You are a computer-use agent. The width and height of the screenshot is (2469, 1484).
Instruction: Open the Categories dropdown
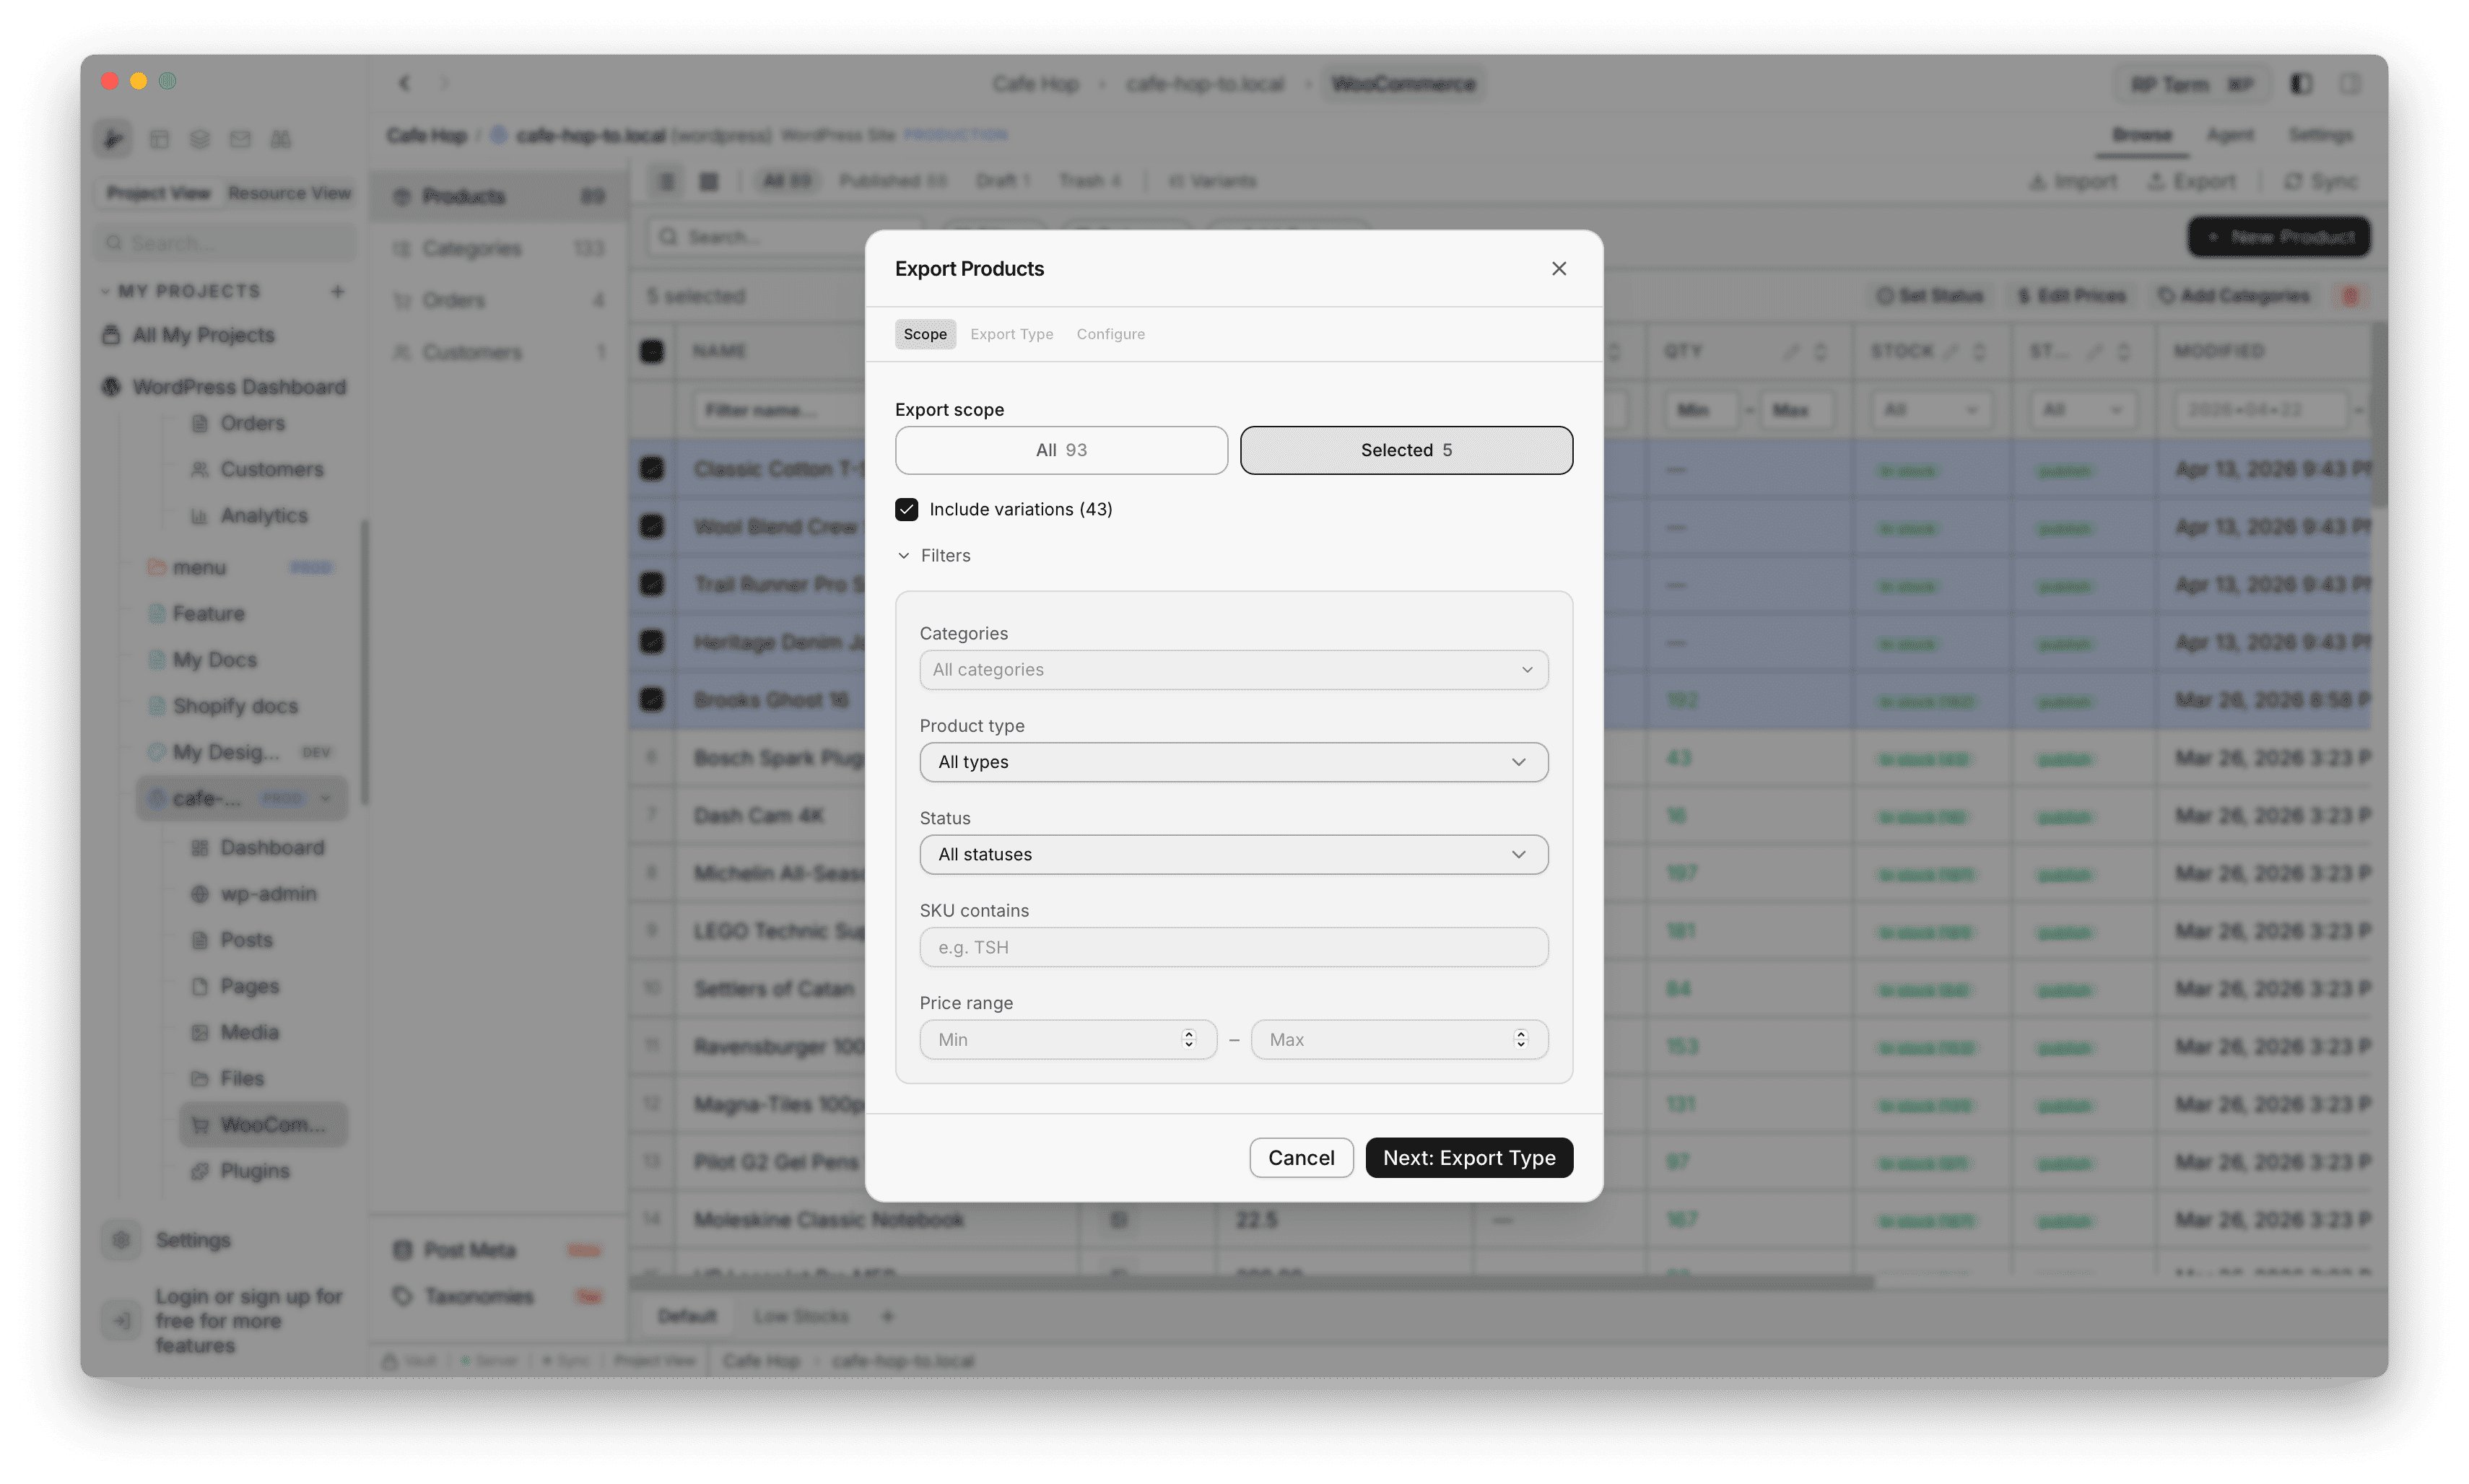pos(1233,669)
